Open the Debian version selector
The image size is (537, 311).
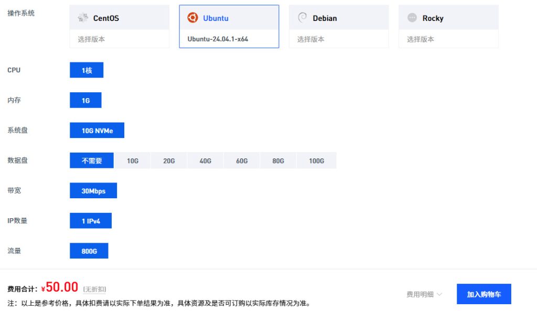339,39
